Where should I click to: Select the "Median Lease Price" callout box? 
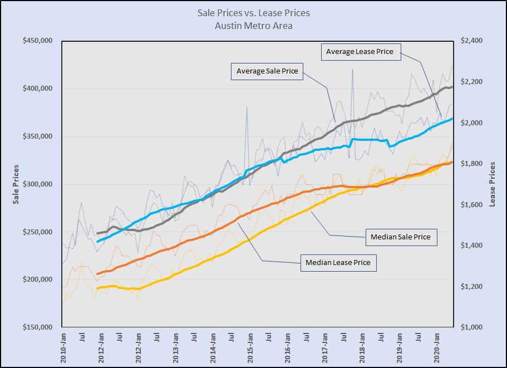(x=338, y=262)
